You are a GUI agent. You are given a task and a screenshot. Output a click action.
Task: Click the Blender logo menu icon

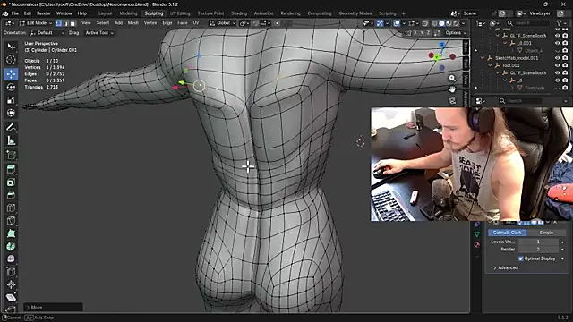click(x=5, y=13)
